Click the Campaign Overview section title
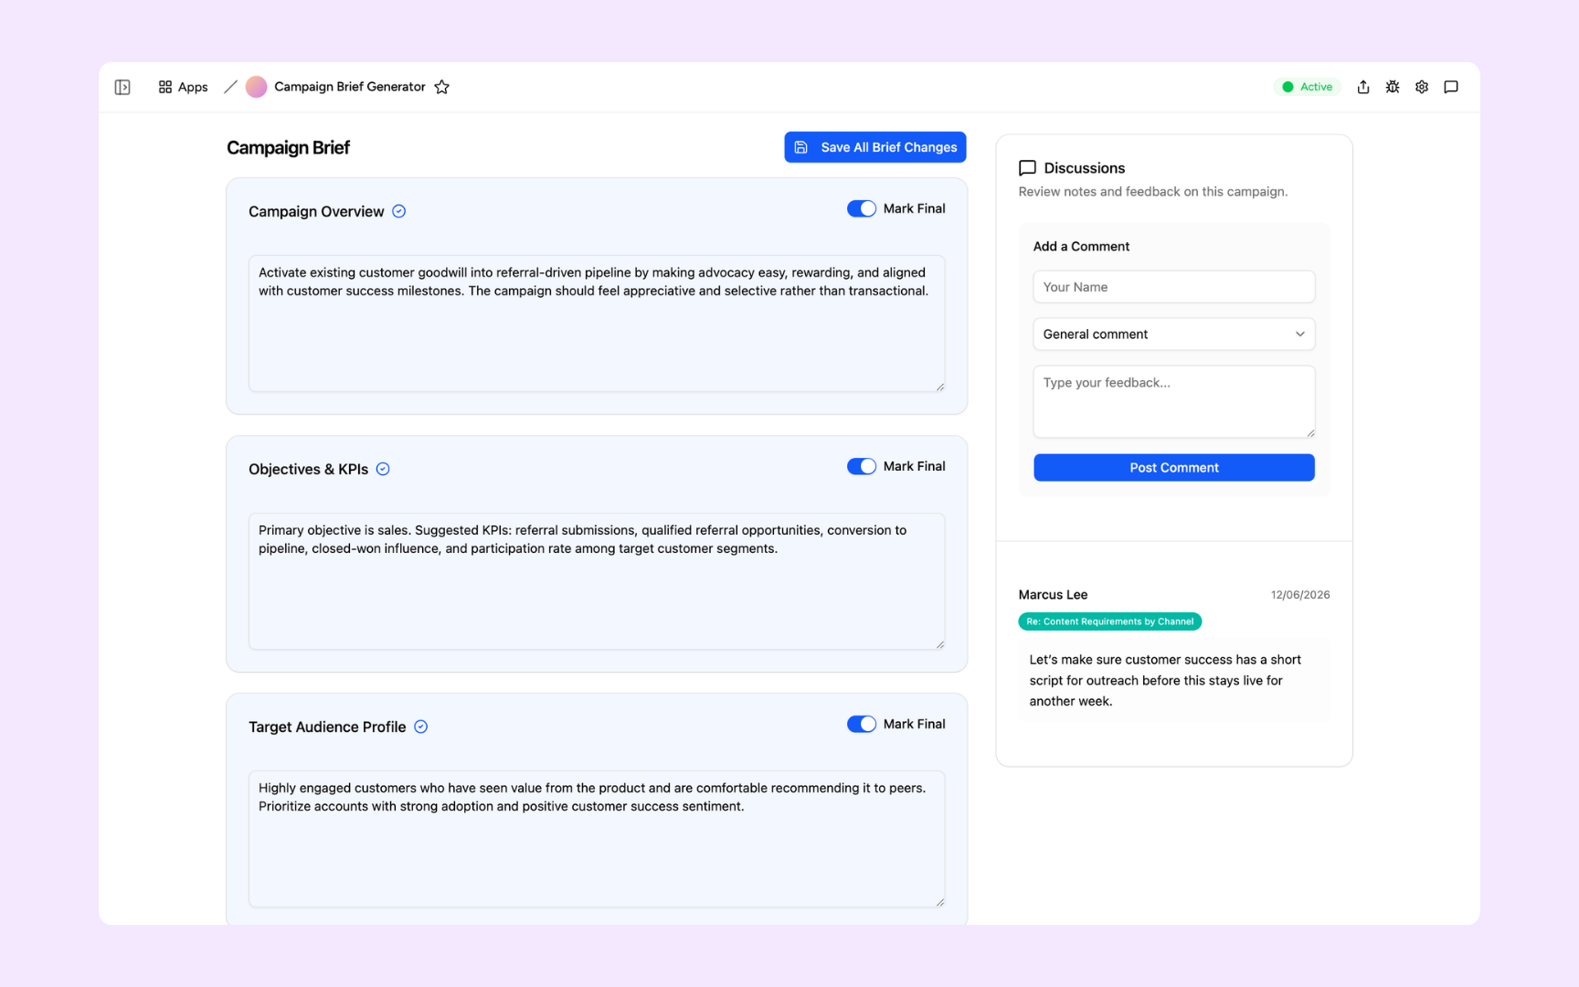The width and height of the screenshot is (1579, 987). pos(316,211)
